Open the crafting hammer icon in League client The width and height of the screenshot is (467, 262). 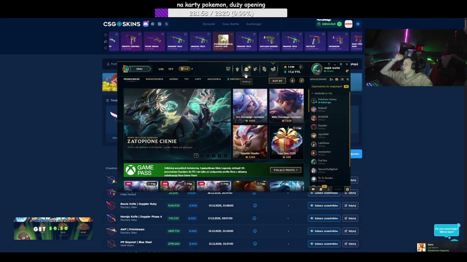255,69
